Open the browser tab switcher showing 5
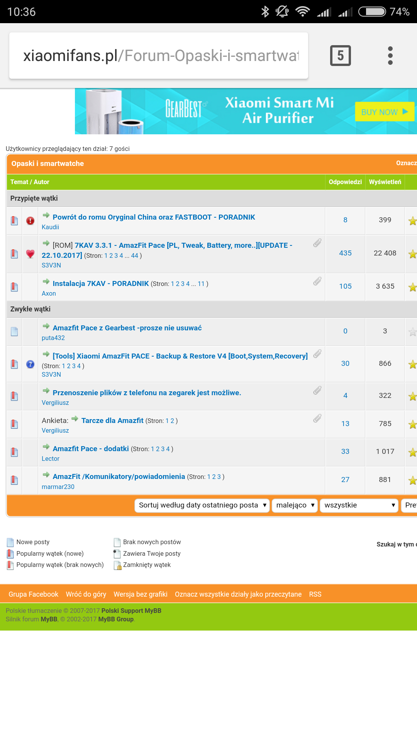 [x=340, y=56]
